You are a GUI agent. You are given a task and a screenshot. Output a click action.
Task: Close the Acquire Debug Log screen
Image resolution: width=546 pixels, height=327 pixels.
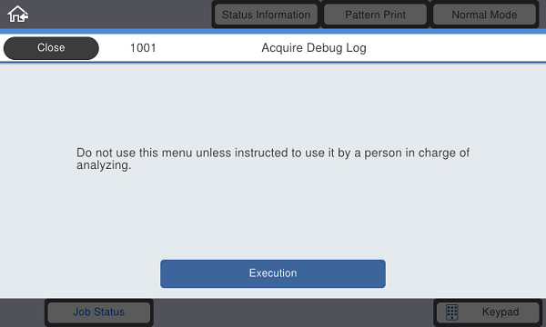tap(51, 48)
